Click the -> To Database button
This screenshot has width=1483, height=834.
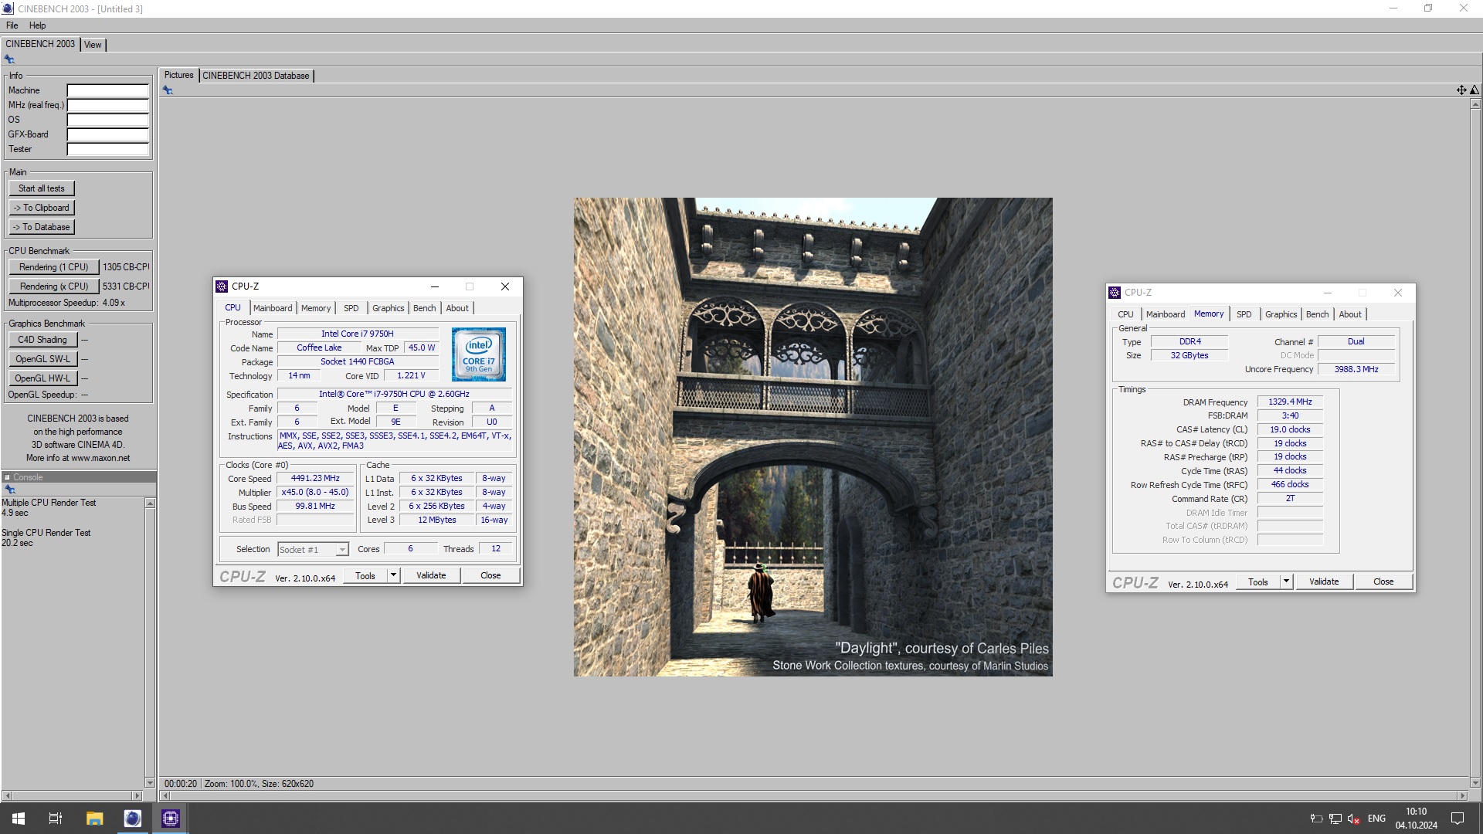42,227
